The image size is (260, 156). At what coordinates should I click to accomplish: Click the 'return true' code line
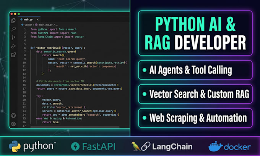coord(50,122)
